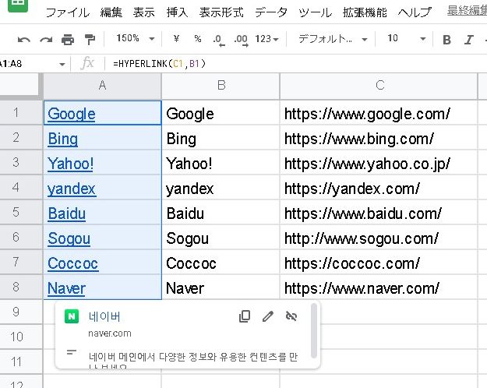Click the Redo arrow icon
The height and width of the screenshot is (388, 487).
click(46, 40)
